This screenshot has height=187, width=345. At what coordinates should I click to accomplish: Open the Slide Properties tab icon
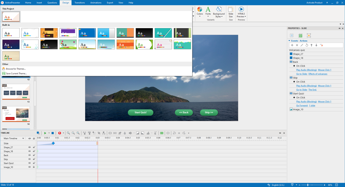pyautogui.click(x=292, y=36)
